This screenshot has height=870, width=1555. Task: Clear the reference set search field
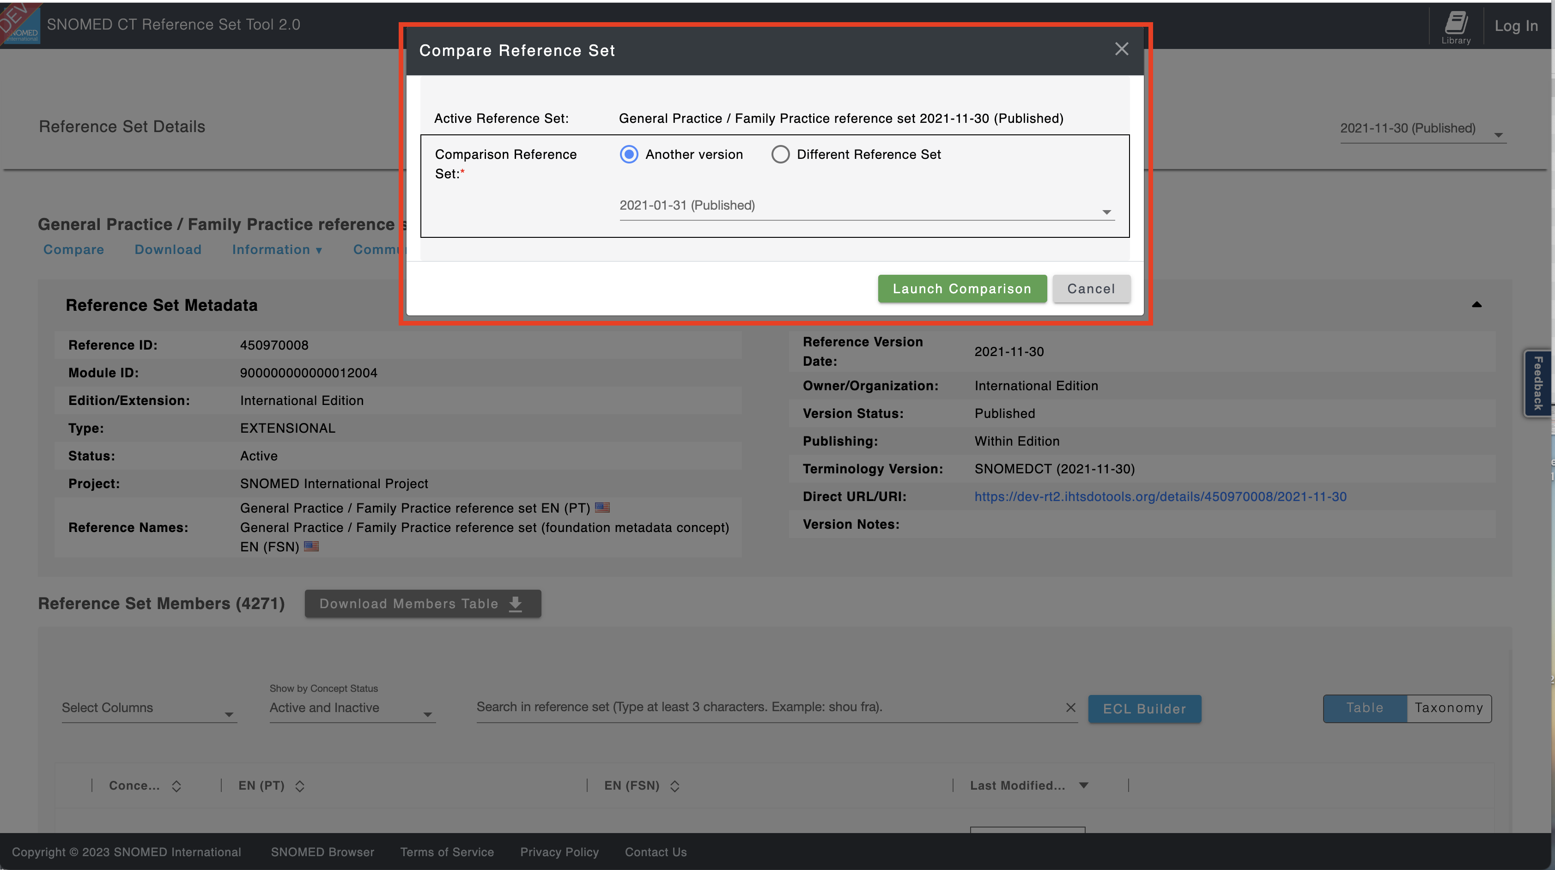pos(1070,707)
